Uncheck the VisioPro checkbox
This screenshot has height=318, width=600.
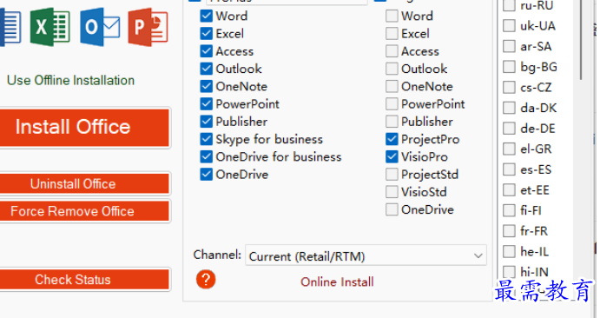pos(392,157)
